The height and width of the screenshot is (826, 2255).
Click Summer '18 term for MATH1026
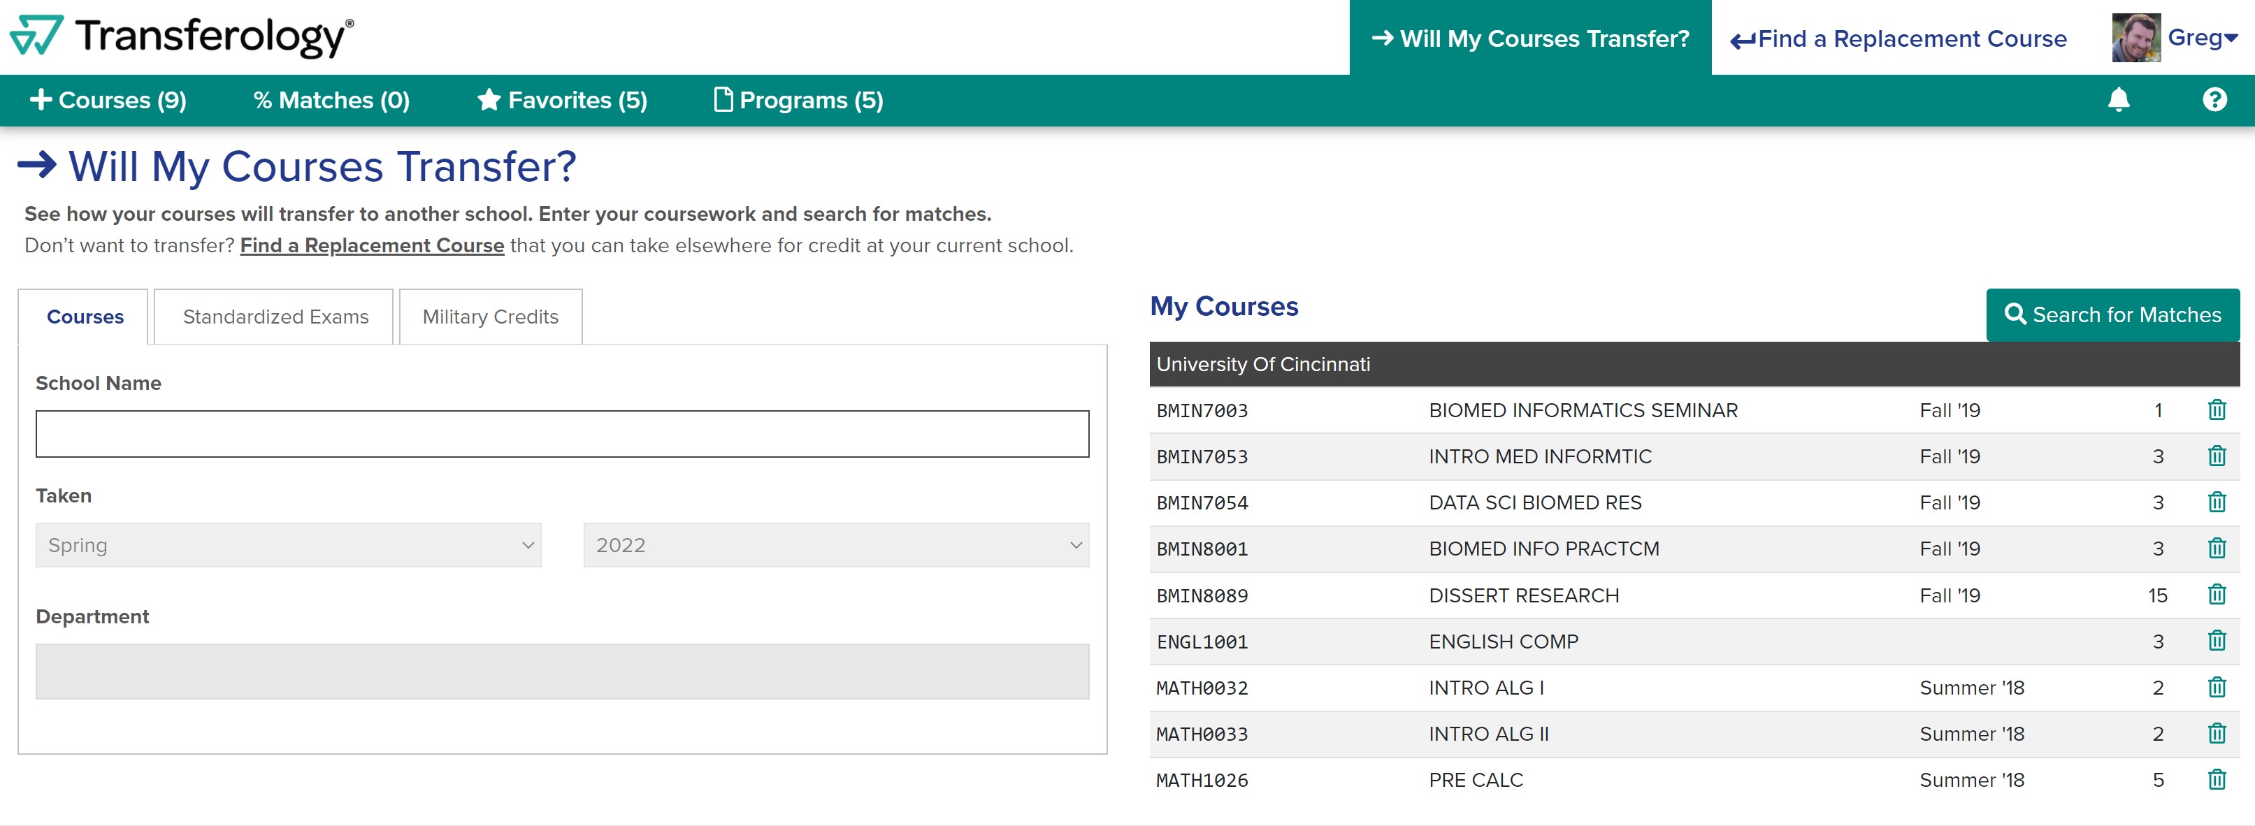[1971, 780]
